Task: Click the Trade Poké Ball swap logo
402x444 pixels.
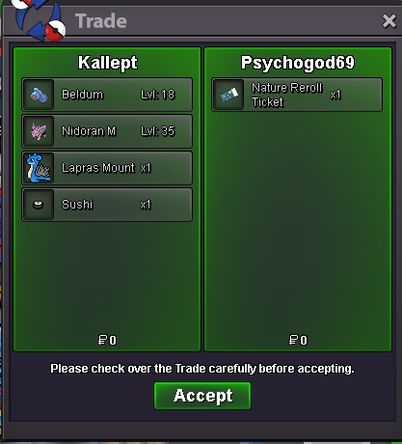Action: coord(40,20)
